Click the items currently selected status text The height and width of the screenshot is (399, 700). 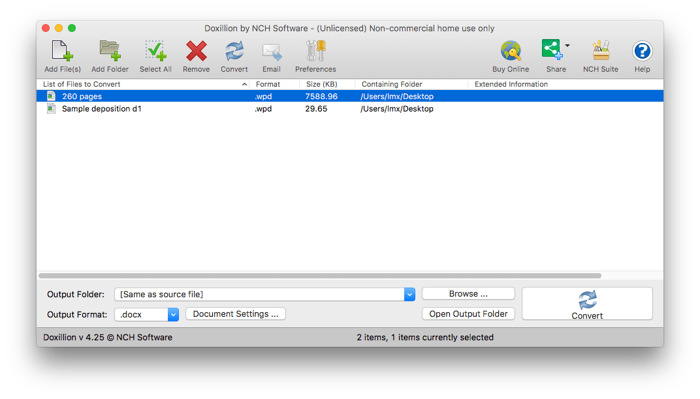pos(425,338)
